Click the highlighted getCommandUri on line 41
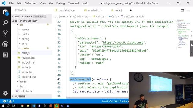The width and height of the screenshot is (193, 108). (80, 79)
